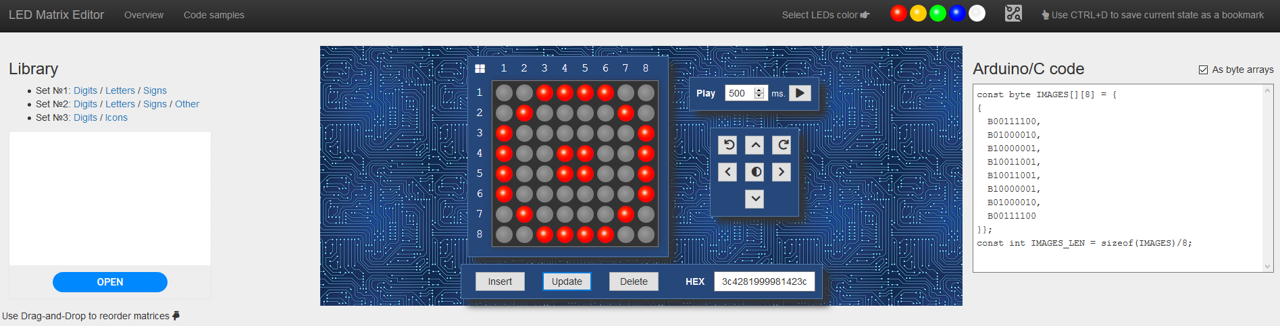
Task: Click the LED Matrix Editor title
Action: (x=56, y=15)
